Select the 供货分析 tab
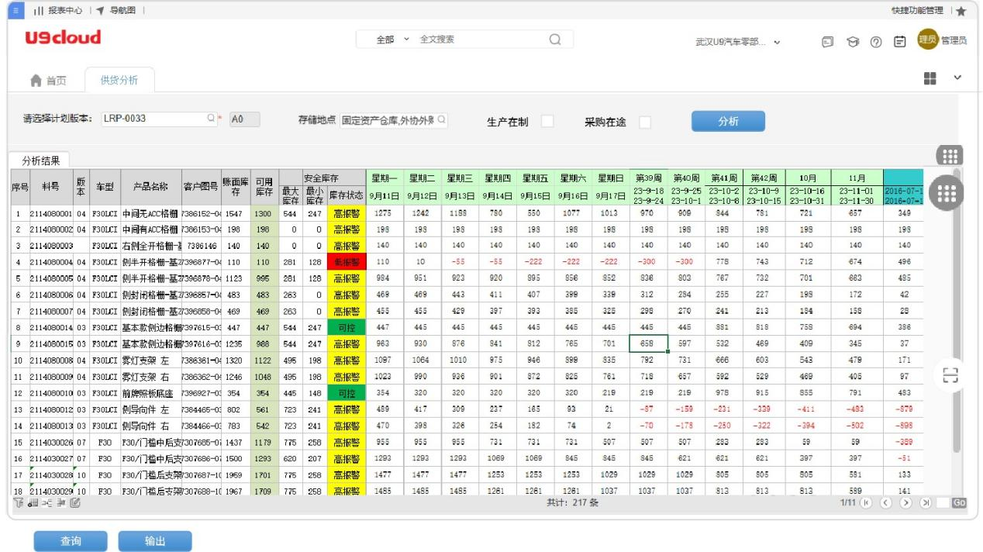 coord(119,80)
